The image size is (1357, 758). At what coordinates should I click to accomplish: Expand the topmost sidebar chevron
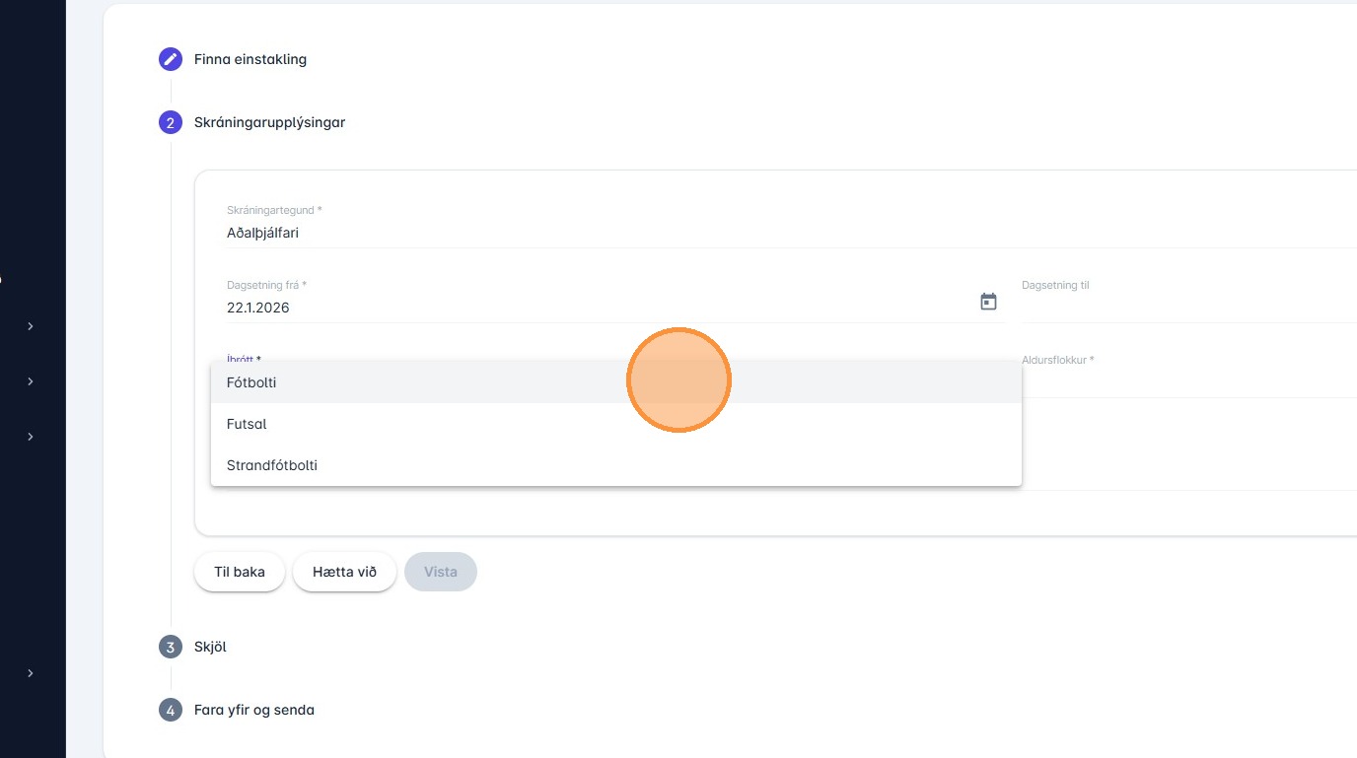click(x=31, y=325)
